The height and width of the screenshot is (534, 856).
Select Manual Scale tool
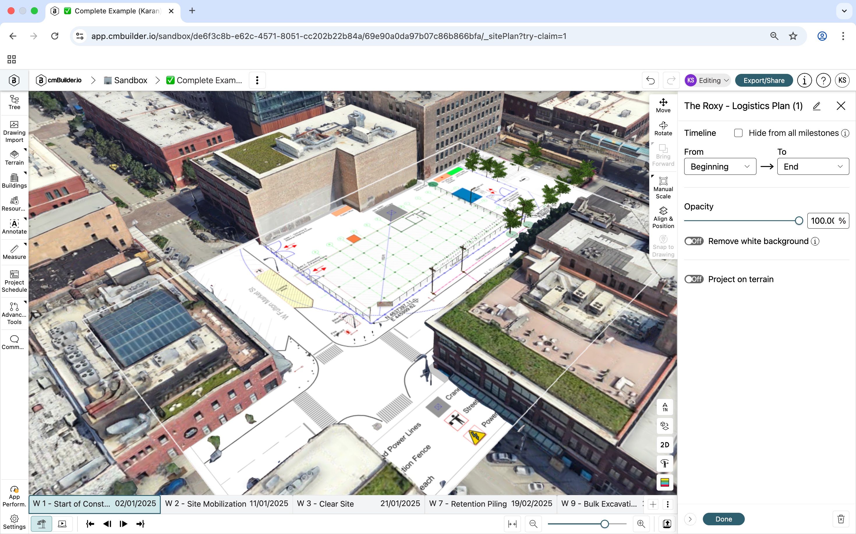663,188
